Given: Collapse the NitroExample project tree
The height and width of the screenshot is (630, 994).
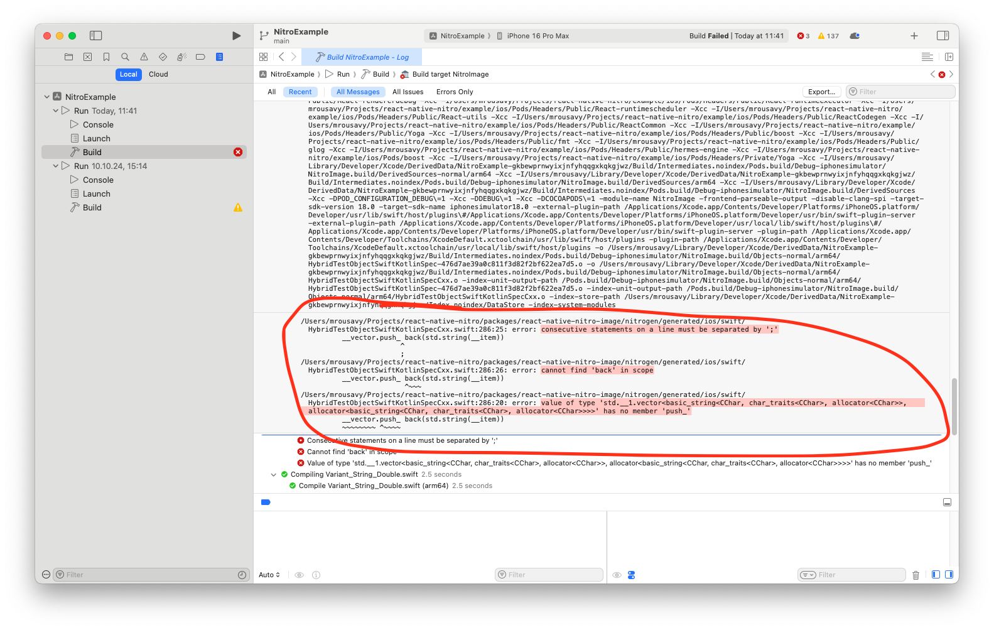Looking at the screenshot, I should tap(47, 97).
